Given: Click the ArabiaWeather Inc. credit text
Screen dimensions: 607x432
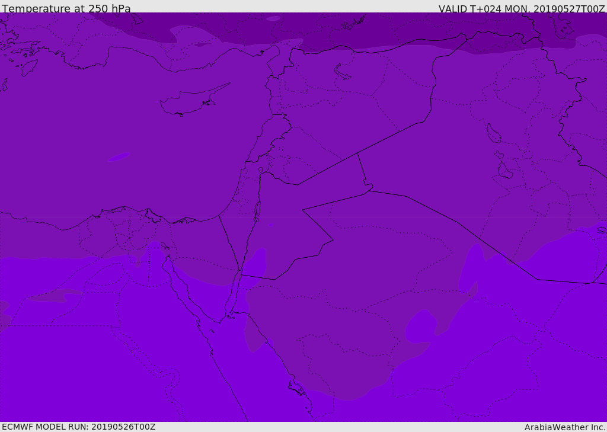Looking at the screenshot, I should tap(565, 427).
